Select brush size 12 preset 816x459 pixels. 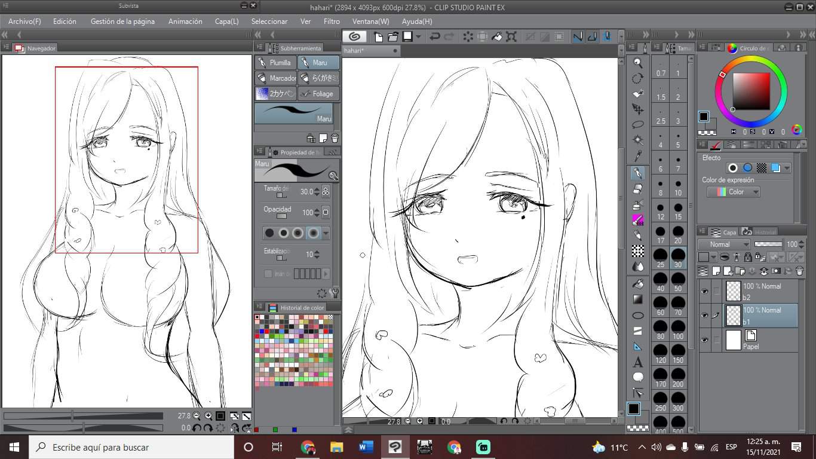(x=660, y=211)
